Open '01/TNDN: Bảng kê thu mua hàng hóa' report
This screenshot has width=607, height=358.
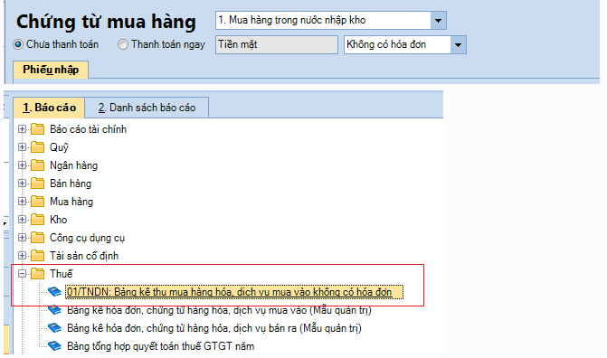(x=234, y=292)
